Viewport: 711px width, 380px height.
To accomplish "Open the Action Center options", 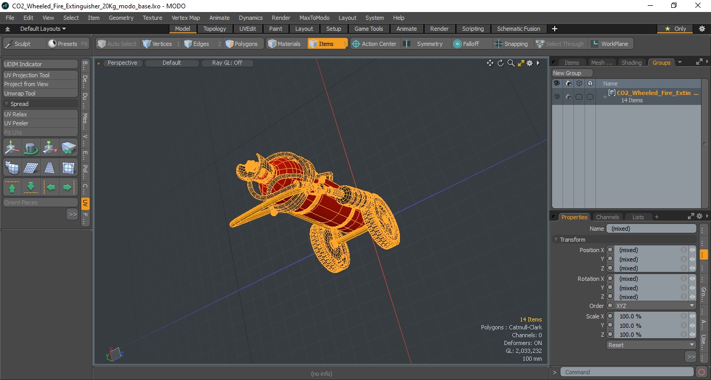I will tap(374, 44).
